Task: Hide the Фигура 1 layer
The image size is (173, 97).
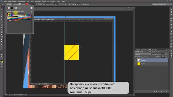Action: (x=136, y=60)
